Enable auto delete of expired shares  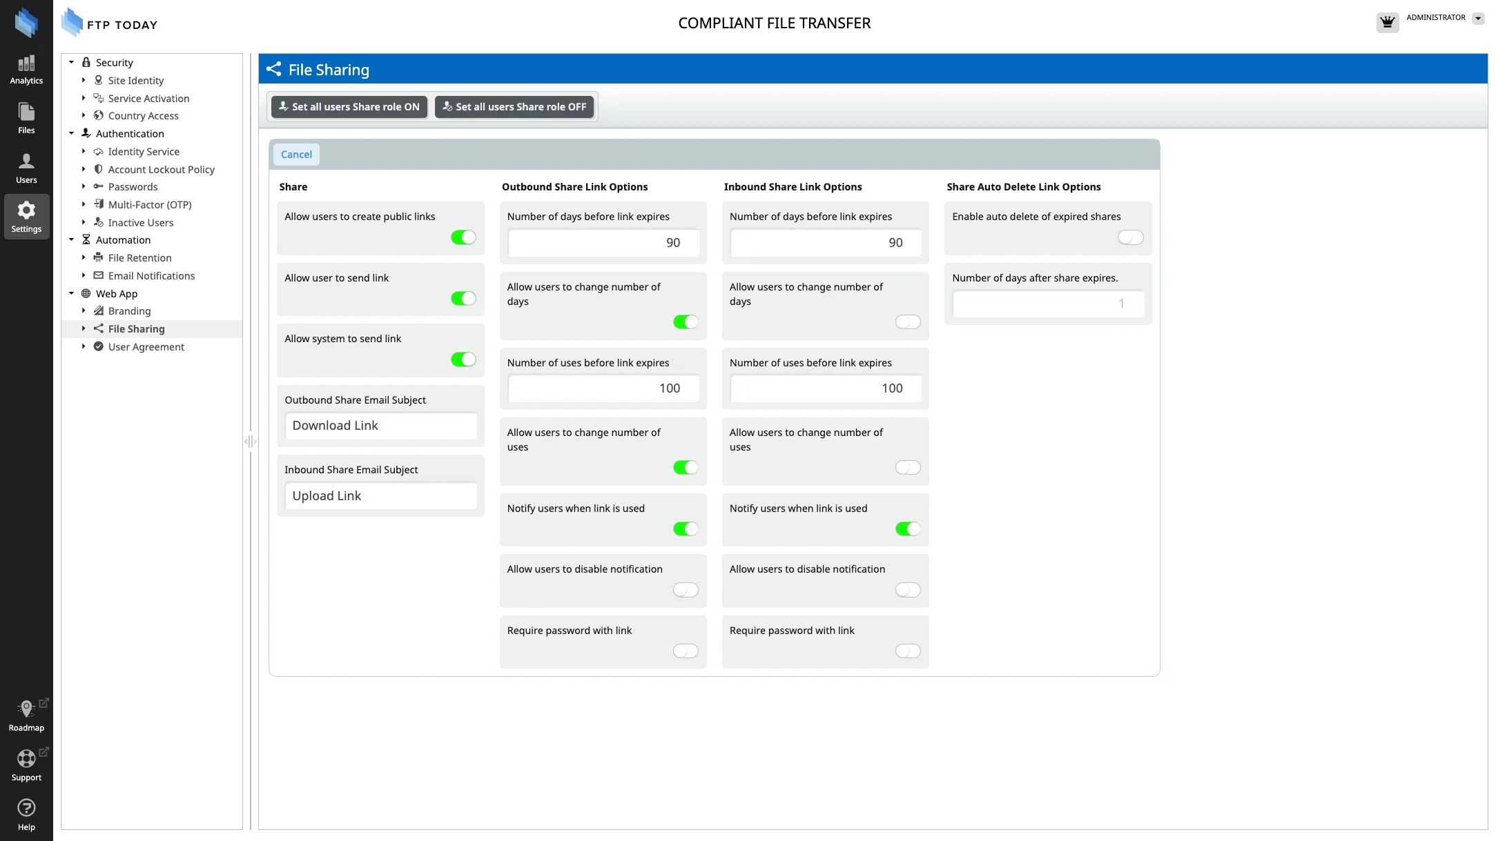1130,237
